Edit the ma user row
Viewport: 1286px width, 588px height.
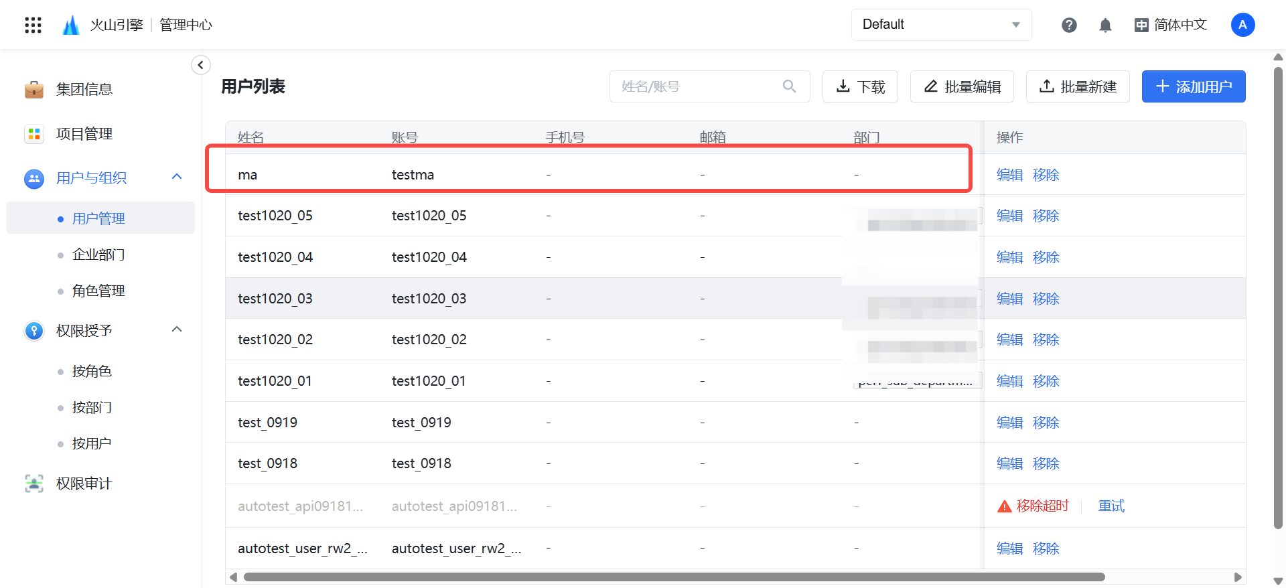1009,175
